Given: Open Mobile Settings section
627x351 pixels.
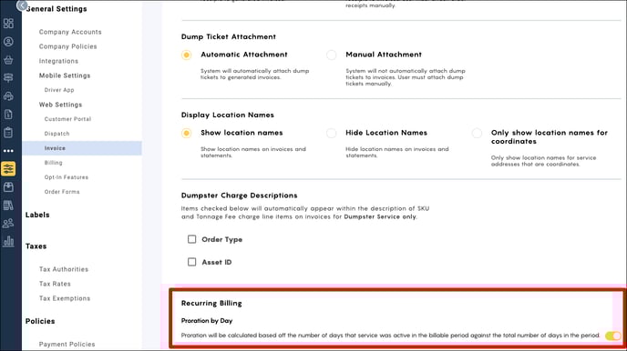Looking at the screenshot, I should [65, 75].
